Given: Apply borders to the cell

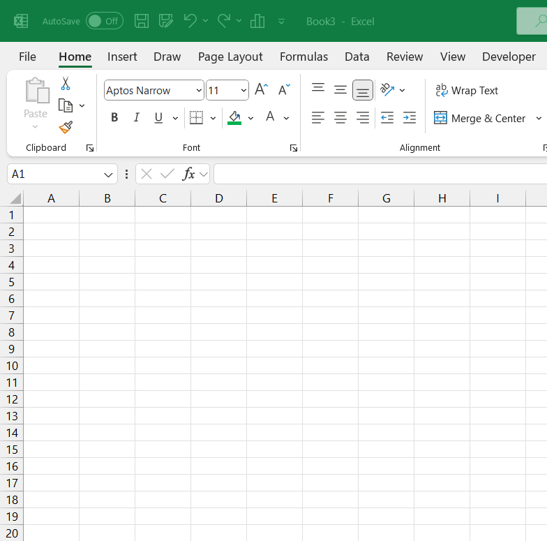Looking at the screenshot, I should [x=196, y=117].
